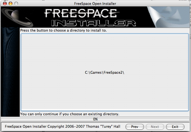The height and width of the screenshot is (132, 191).
Task: Click the FREESPACE logo lettering
Action: [81, 13]
